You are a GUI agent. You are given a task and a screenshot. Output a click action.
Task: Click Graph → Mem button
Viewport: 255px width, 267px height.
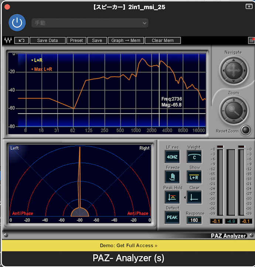point(126,41)
